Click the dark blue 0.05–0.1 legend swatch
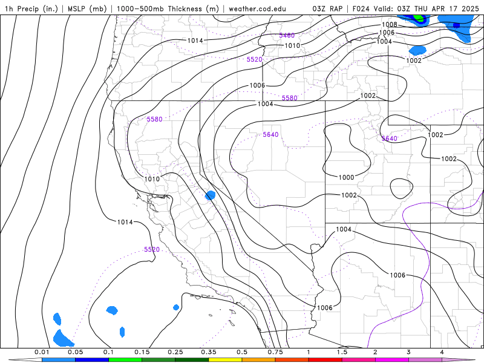Viewport: 484px width, 363px height. 92,360
